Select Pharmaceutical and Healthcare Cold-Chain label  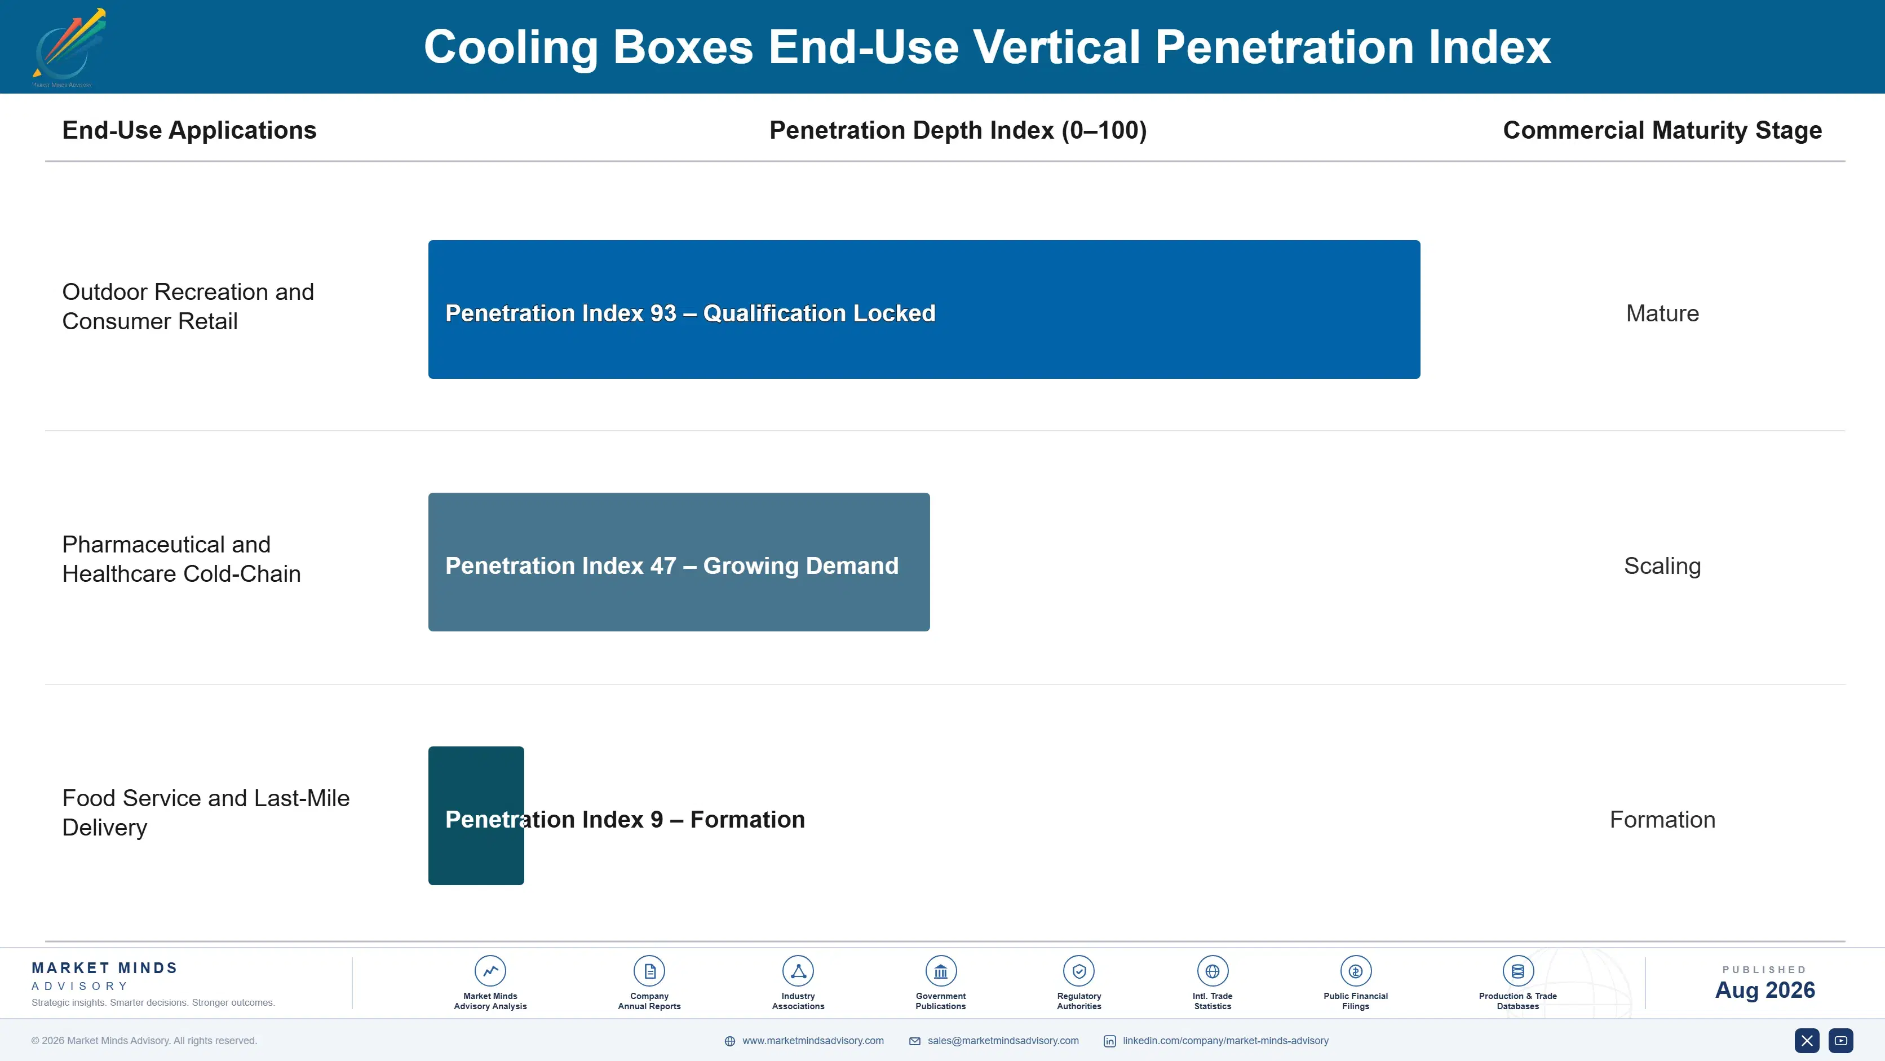coord(182,559)
